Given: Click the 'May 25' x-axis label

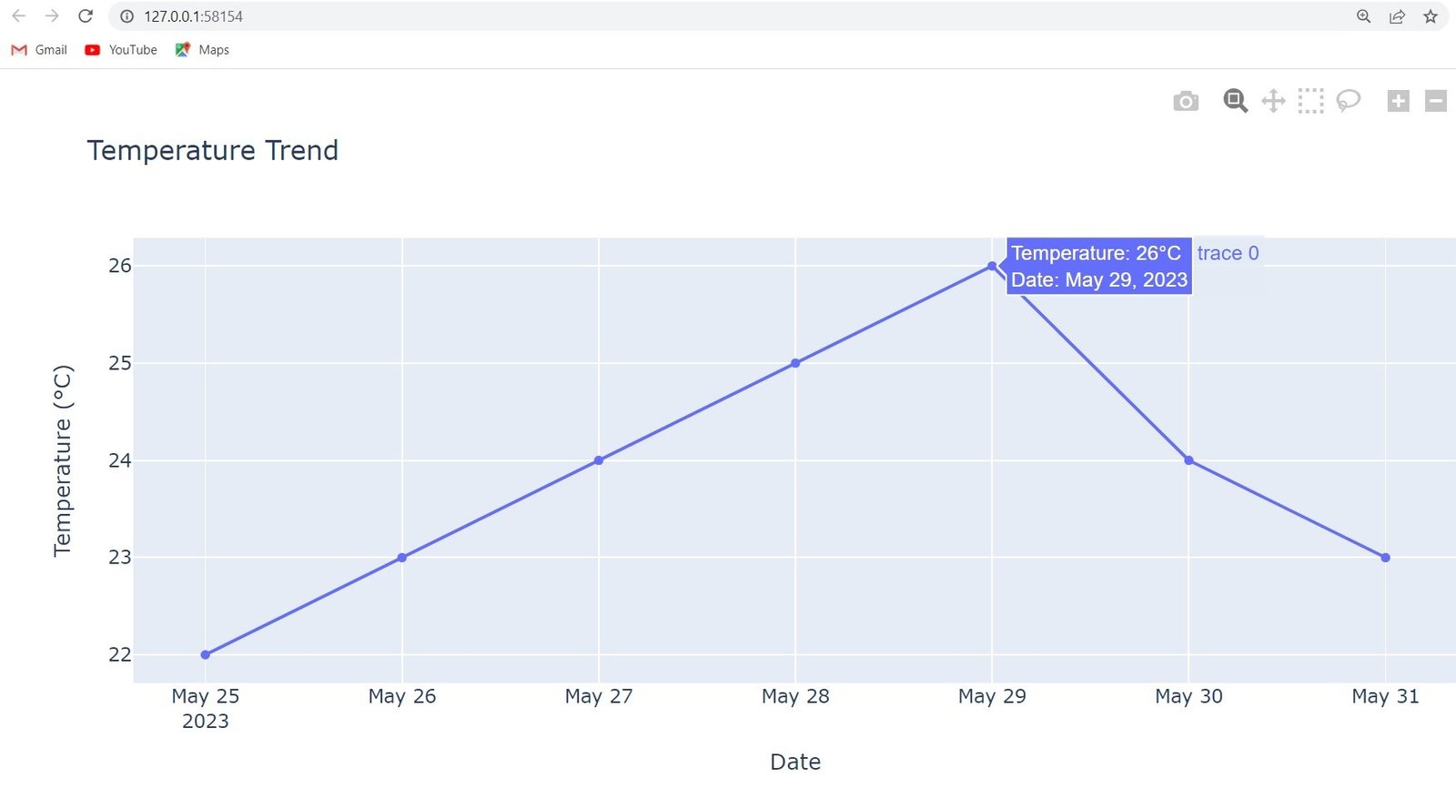Looking at the screenshot, I should [206, 696].
